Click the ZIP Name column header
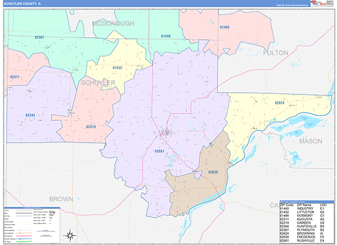337x245 pixels. pyautogui.click(x=304, y=205)
